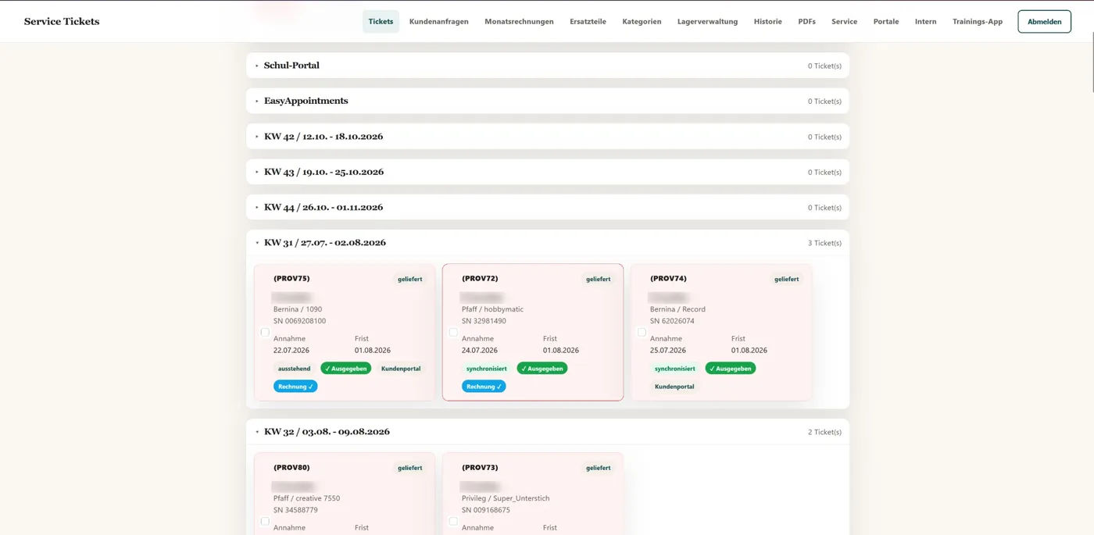
Task: Click geliefert status on PROV74
Action: pos(787,279)
